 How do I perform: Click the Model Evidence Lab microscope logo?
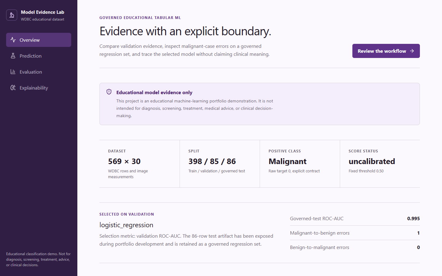12,15
